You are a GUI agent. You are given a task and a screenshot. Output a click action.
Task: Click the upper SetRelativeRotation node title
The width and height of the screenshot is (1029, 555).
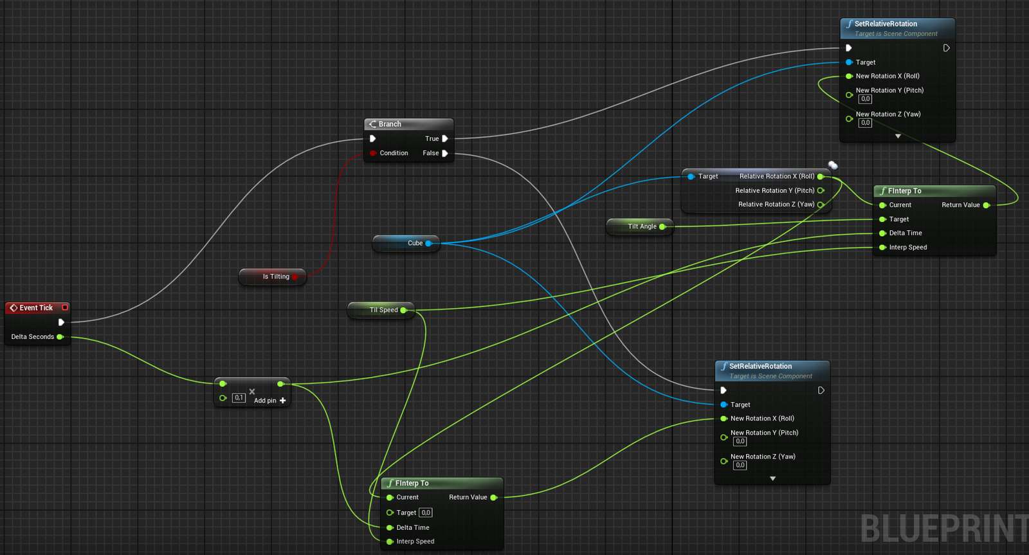pyautogui.click(x=886, y=24)
